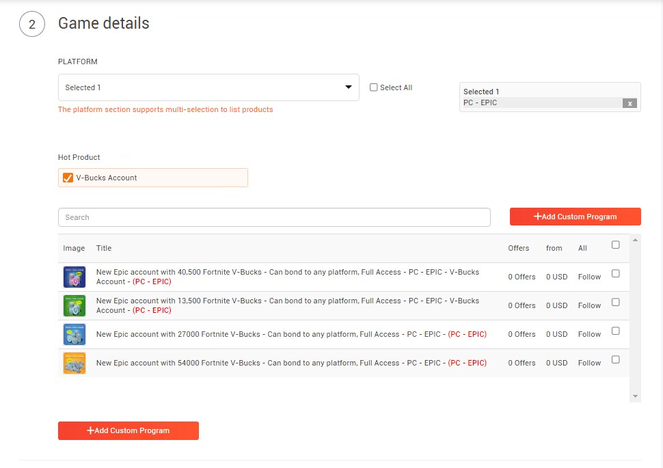Follow the 27000 V-Bucks account product
This screenshot has width=663, height=468.
click(589, 334)
